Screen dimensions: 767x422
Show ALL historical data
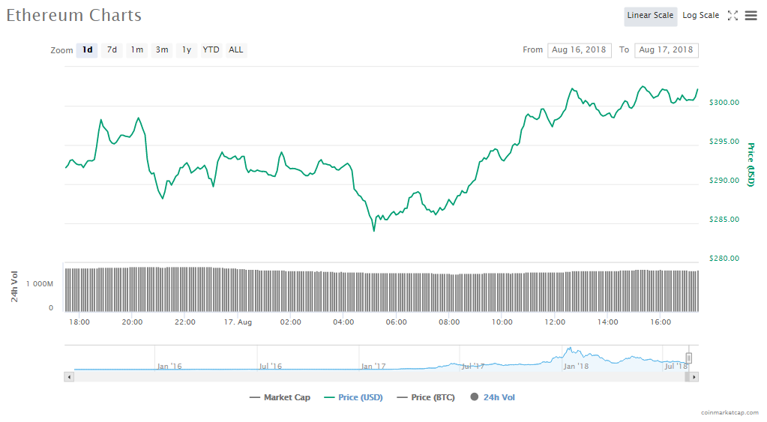coord(236,50)
